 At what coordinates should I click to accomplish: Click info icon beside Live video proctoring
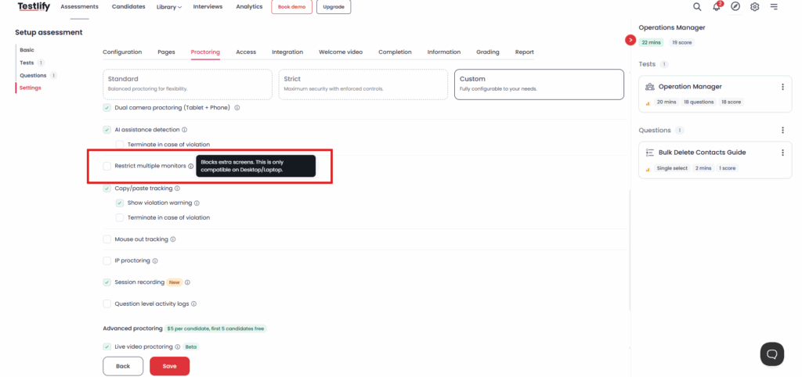tap(178, 346)
